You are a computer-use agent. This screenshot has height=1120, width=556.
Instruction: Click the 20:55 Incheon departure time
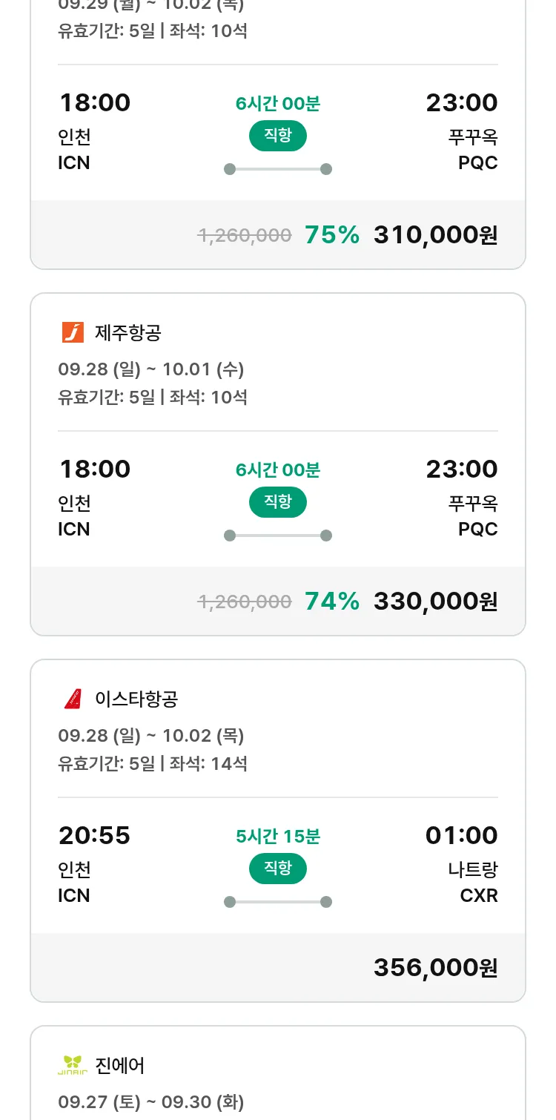[x=94, y=836]
